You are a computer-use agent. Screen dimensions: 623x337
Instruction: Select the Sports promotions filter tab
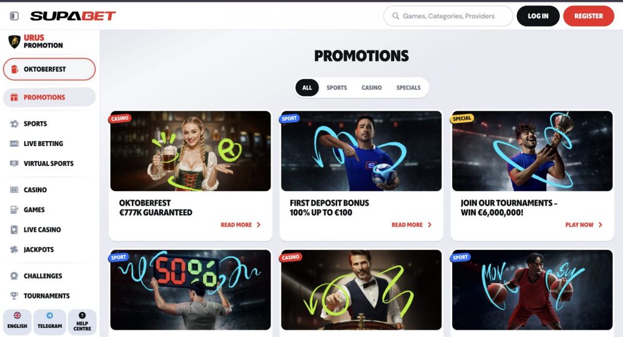pyautogui.click(x=336, y=88)
